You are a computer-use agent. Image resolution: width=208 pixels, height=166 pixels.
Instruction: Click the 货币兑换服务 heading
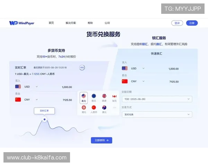point(103,34)
